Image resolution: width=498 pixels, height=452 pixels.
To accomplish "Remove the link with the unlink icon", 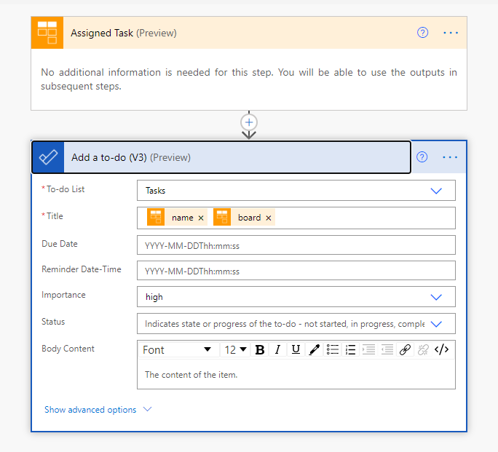I will click(423, 350).
